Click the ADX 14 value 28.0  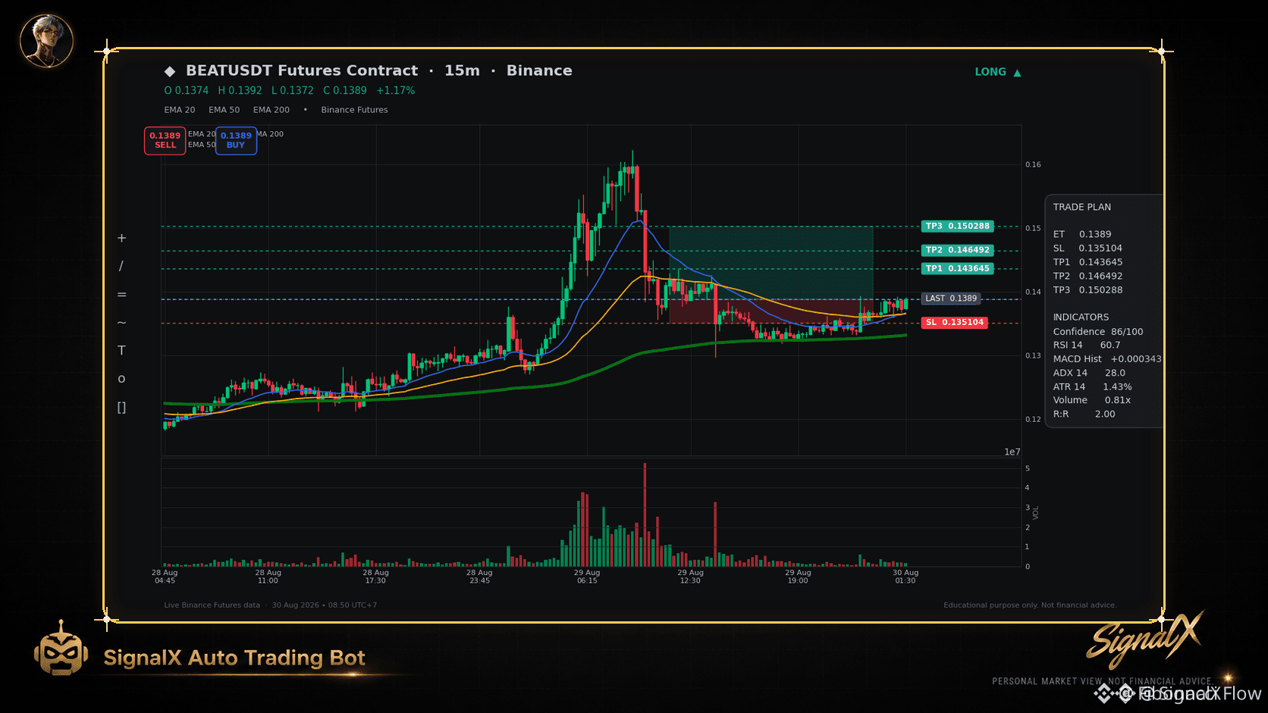point(1115,373)
